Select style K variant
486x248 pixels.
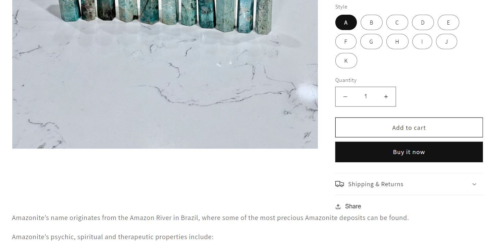[x=346, y=61]
